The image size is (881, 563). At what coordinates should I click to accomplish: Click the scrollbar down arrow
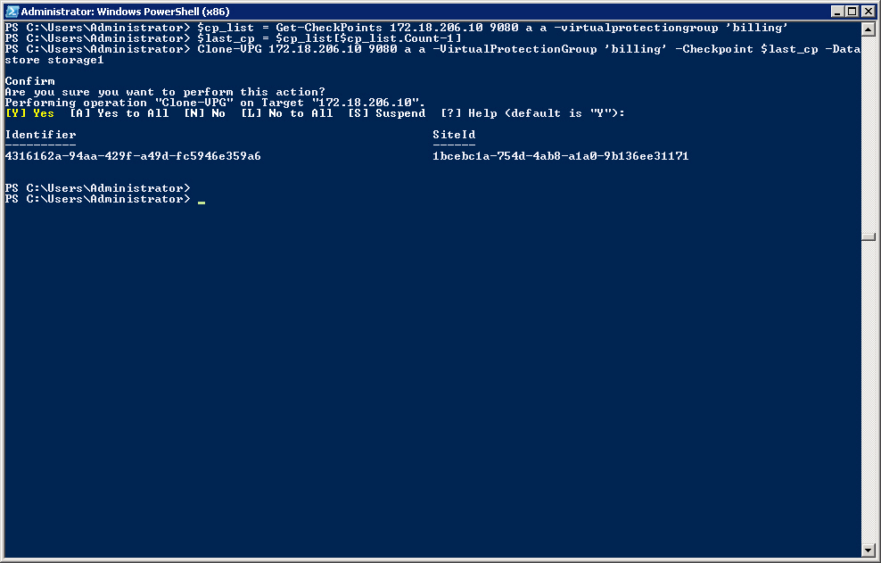pyautogui.click(x=869, y=551)
